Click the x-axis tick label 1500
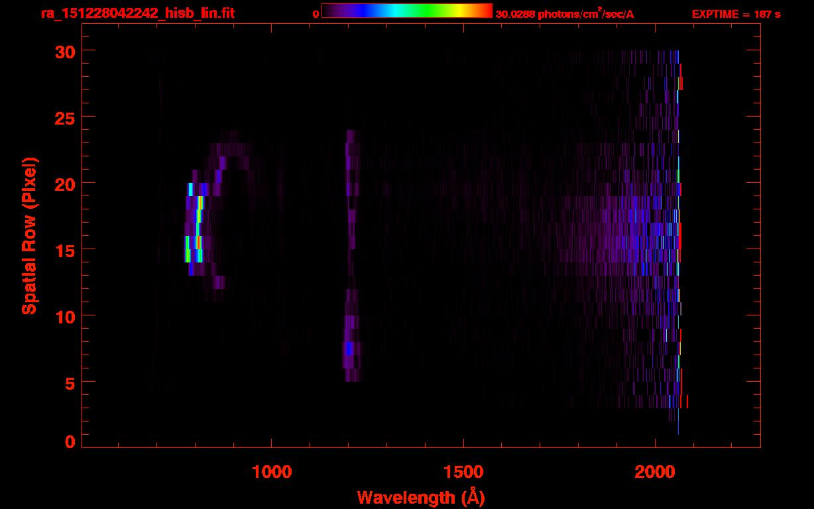This screenshot has height=509, width=814. [x=463, y=471]
